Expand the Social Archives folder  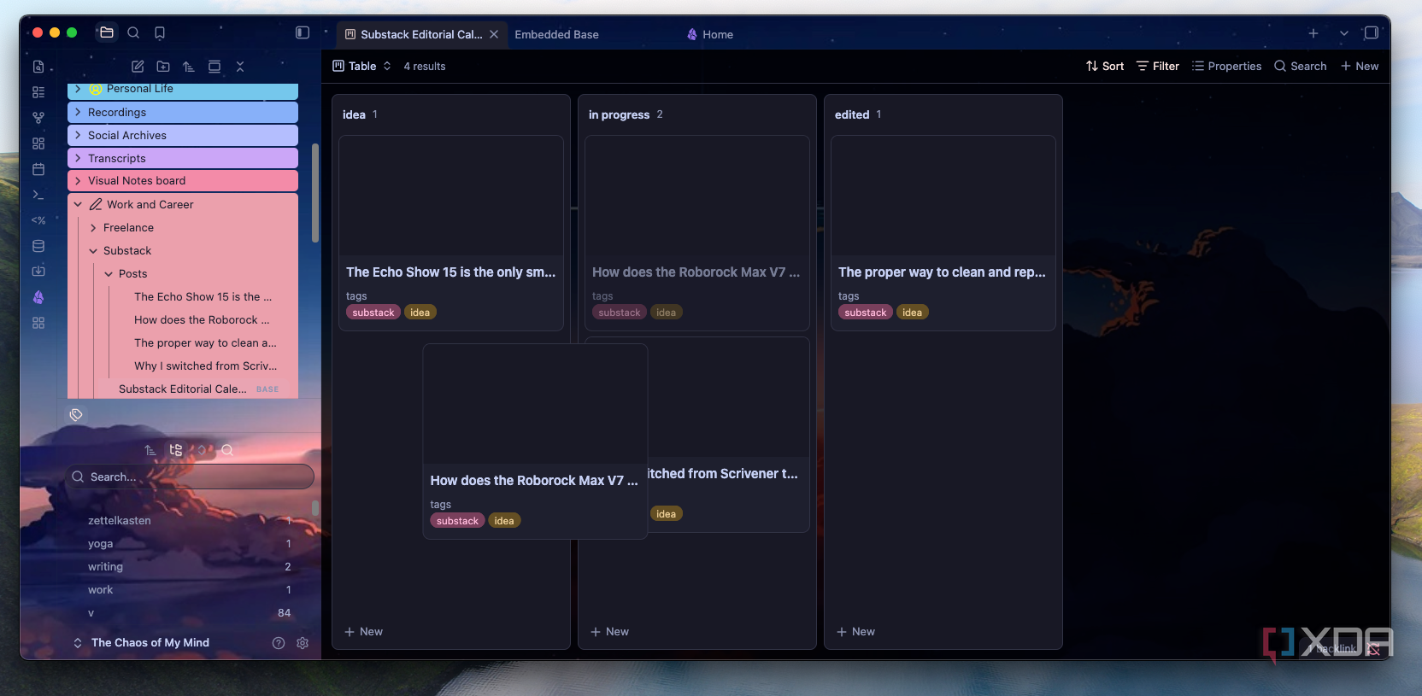click(x=78, y=135)
